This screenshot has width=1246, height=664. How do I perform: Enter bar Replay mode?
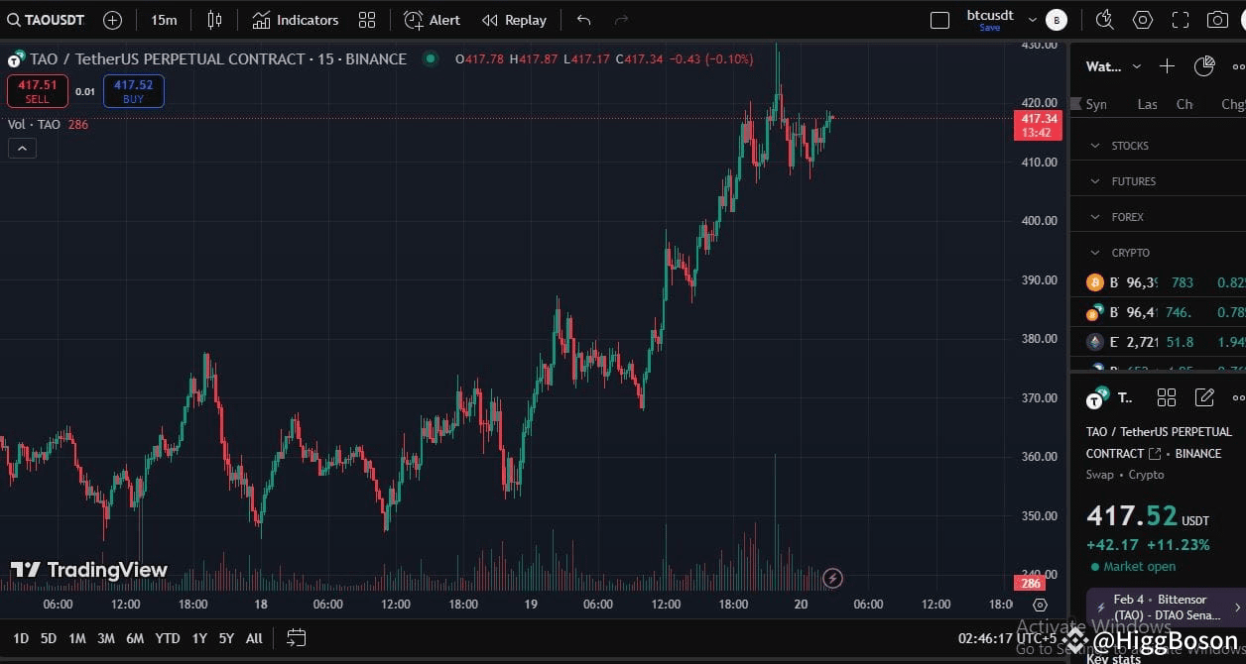(x=514, y=19)
